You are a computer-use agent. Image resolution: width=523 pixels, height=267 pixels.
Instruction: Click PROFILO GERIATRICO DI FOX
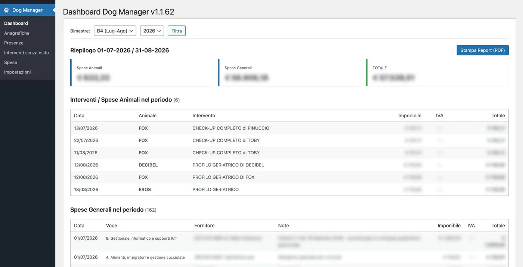(x=223, y=177)
